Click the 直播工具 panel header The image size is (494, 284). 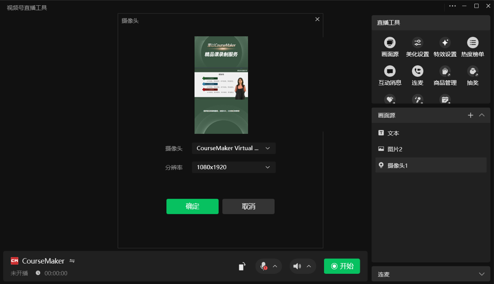(431, 23)
